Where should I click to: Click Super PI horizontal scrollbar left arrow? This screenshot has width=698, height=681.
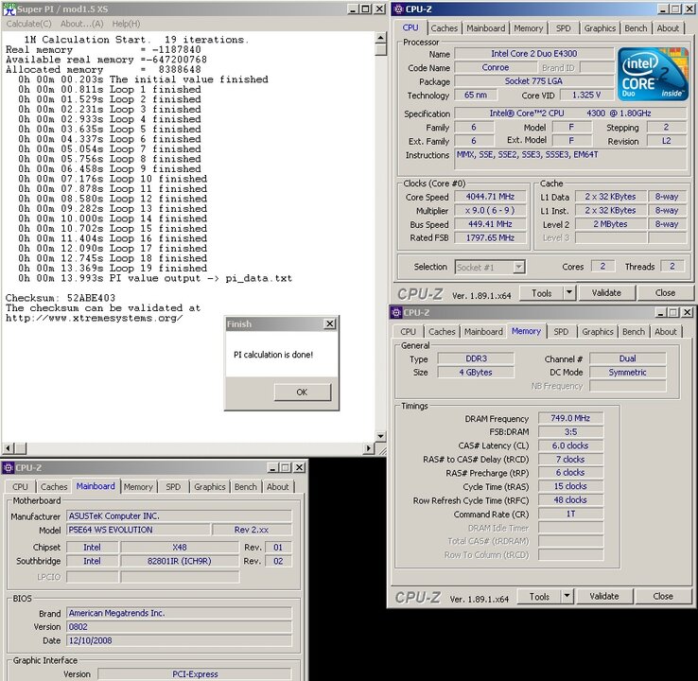(x=9, y=448)
